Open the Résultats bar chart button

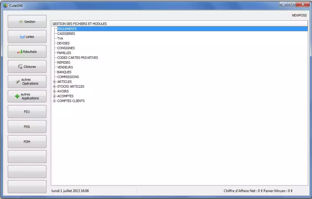[x=27, y=52]
